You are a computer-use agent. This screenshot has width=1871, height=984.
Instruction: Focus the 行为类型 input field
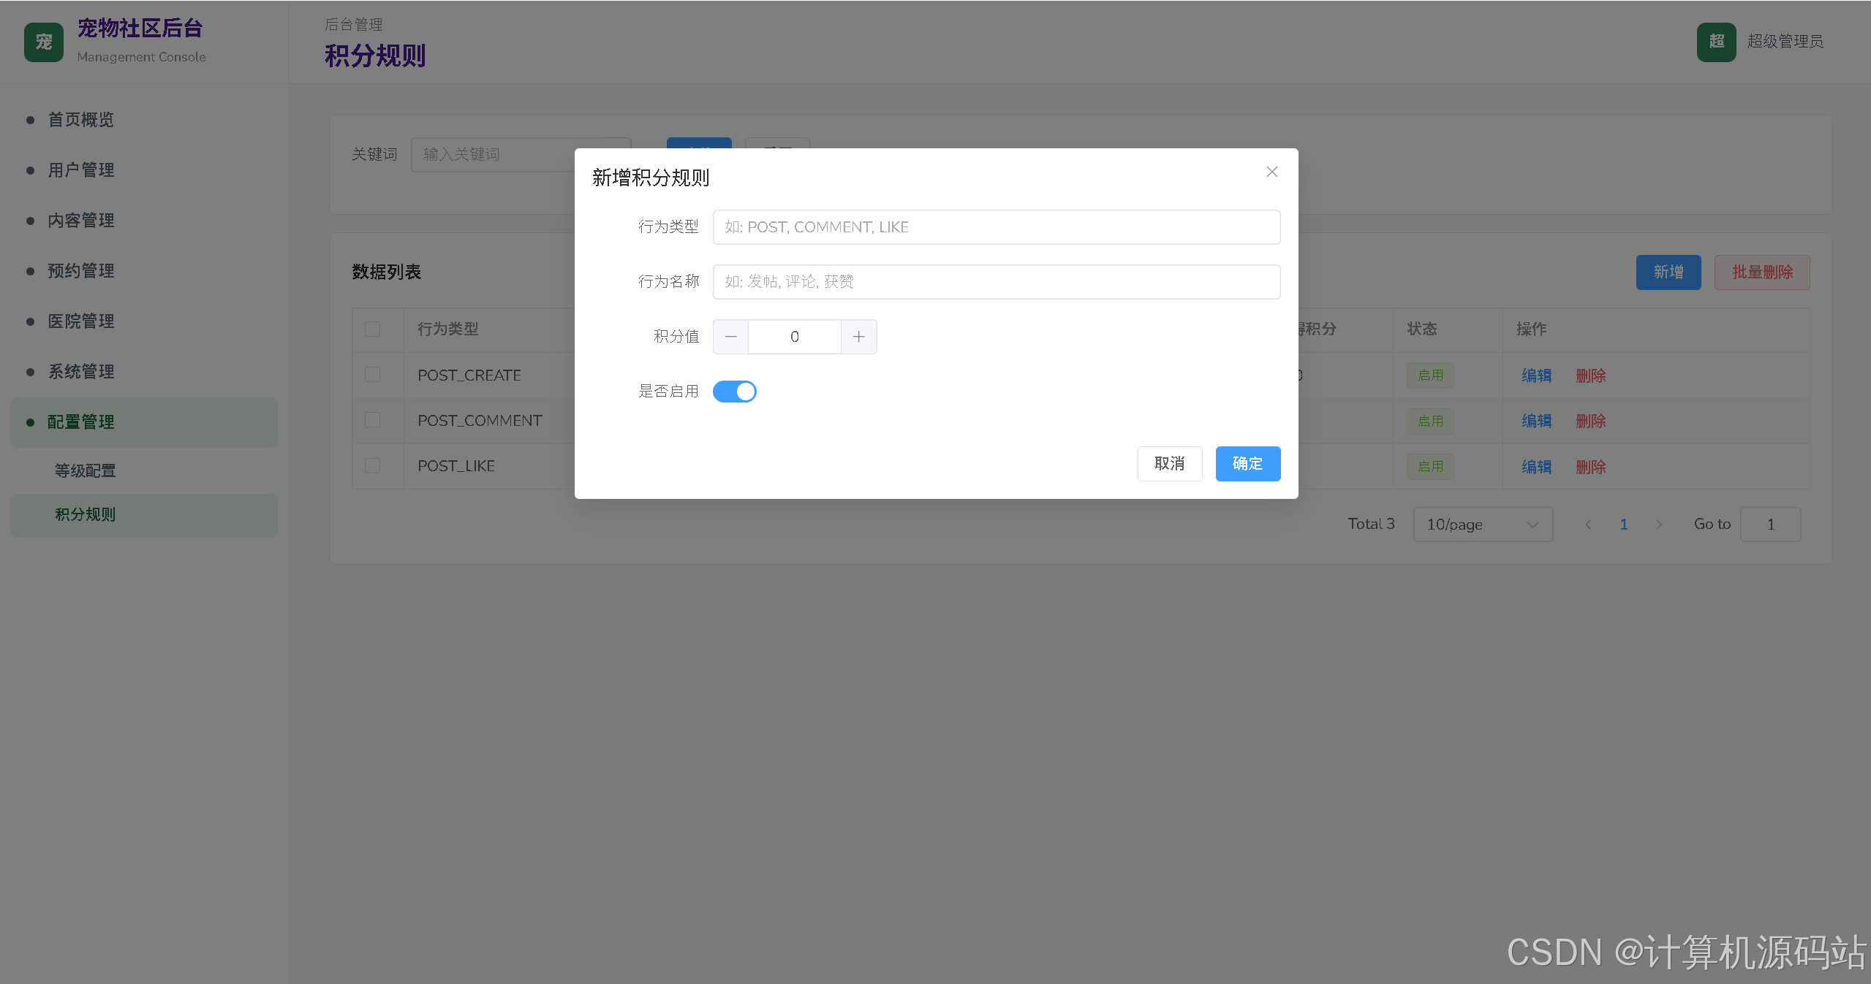(996, 227)
